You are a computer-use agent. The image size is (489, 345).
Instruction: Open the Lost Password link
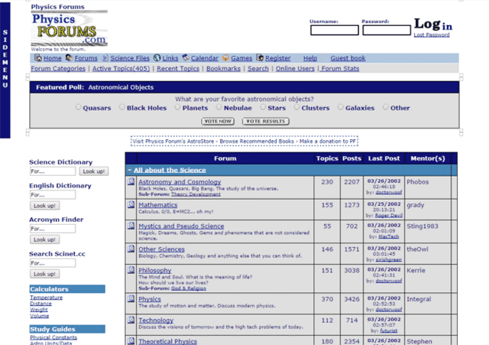click(x=432, y=35)
